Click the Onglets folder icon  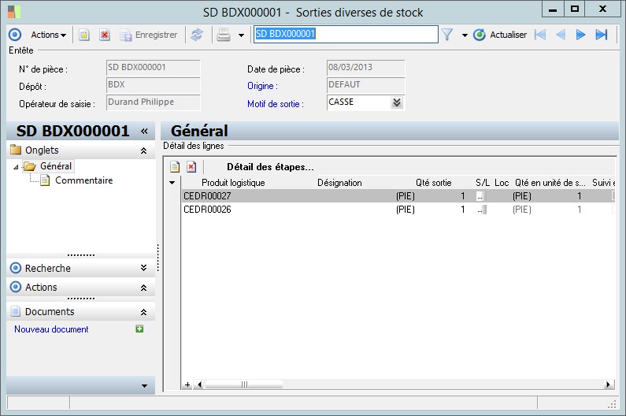(x=16, y=150)
